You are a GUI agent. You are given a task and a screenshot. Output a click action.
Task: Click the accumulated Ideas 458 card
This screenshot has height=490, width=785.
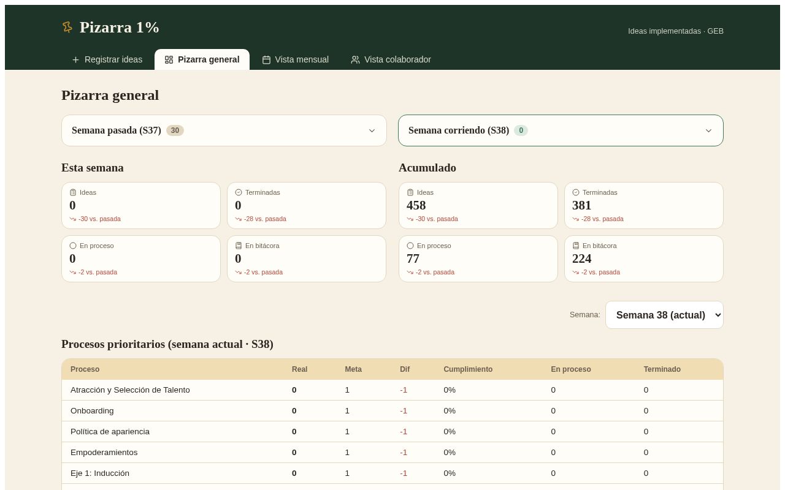tap(478, 205)
